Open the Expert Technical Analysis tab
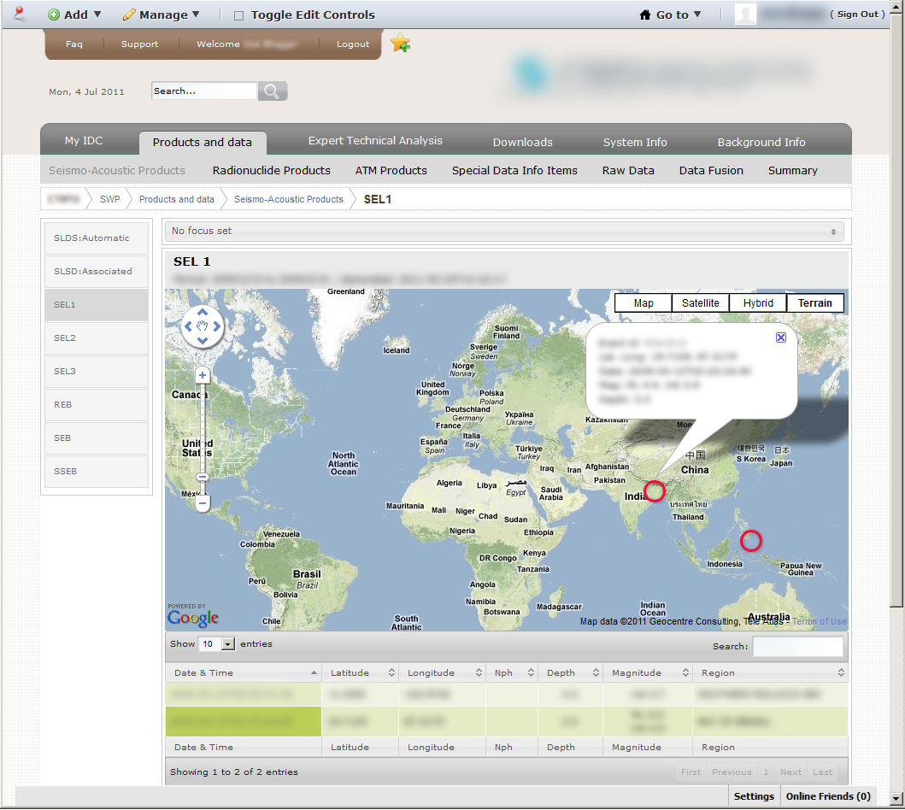Screen dimensions: 905x810 click(375, 141)
